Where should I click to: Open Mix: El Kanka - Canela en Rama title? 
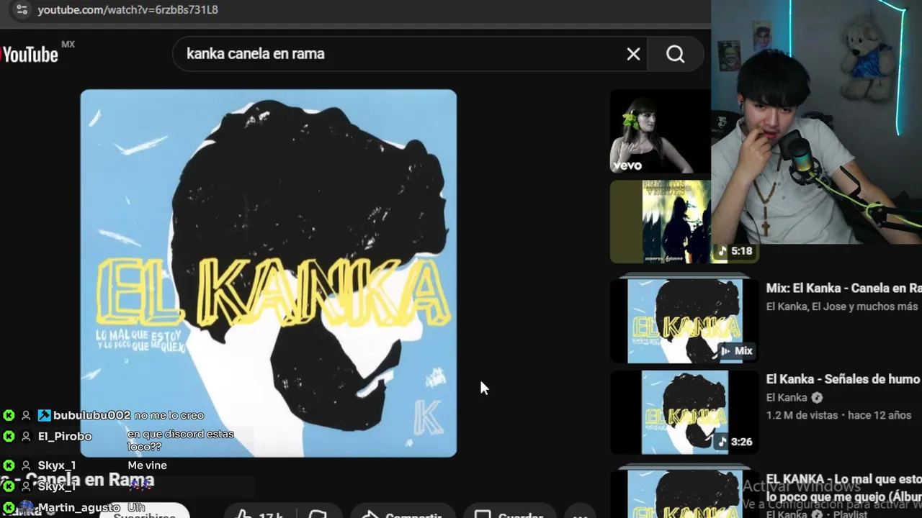843,288
